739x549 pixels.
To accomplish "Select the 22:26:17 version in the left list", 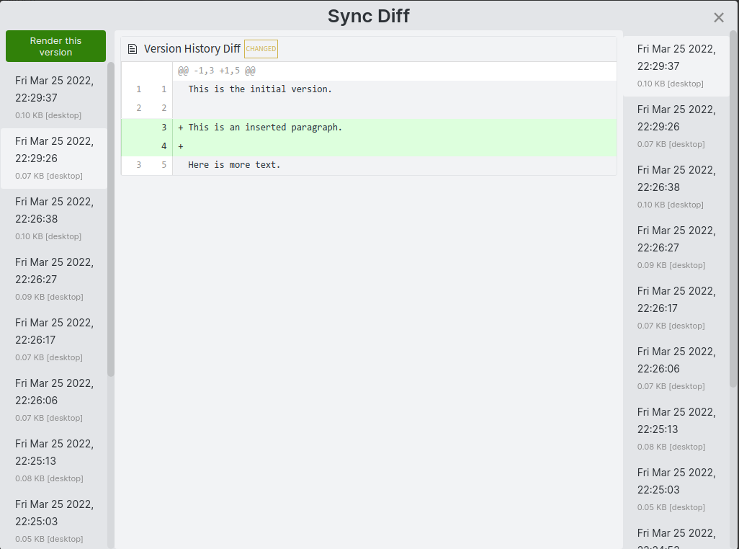I will (54, 339).
